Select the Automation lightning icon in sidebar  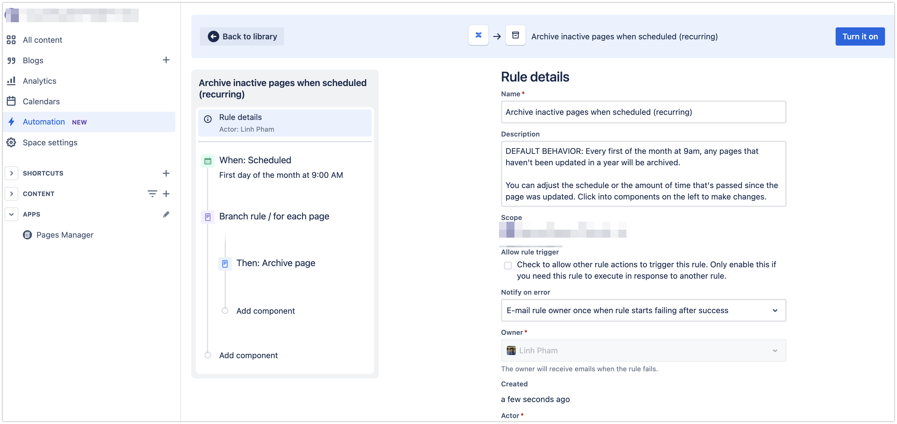[11, 122]
